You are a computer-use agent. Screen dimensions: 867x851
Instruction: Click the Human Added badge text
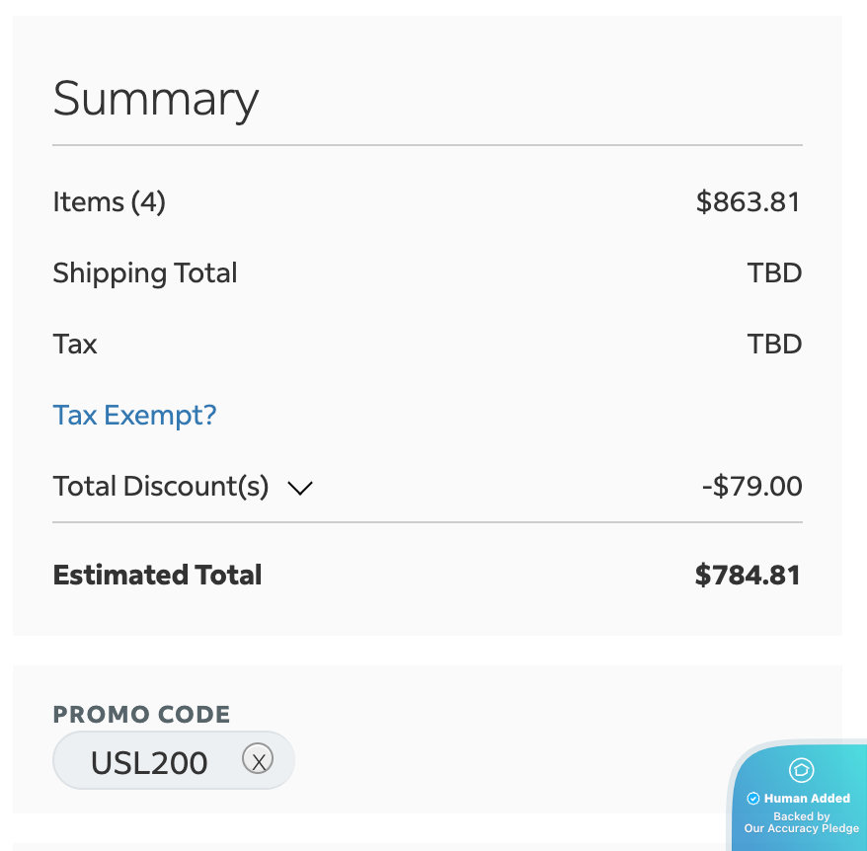click(807, 798)
